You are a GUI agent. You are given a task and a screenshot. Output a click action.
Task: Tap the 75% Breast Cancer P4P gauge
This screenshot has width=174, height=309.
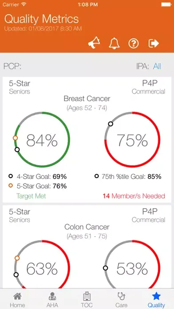coord(132,140)
